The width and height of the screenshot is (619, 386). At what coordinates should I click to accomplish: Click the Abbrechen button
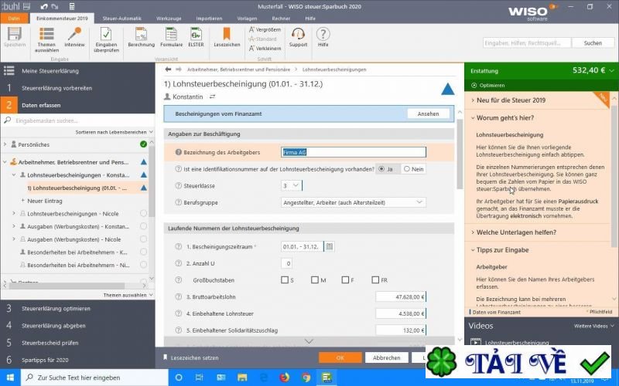[x=386, y=357]
